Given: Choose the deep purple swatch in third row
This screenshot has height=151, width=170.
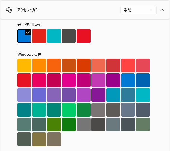Looking at the screenshot, I should pyautogui.click(x=98, y=95).
